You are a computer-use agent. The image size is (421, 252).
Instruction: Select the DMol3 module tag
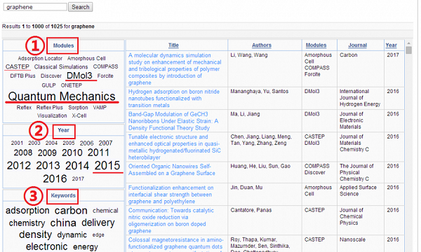pos(79,76)
